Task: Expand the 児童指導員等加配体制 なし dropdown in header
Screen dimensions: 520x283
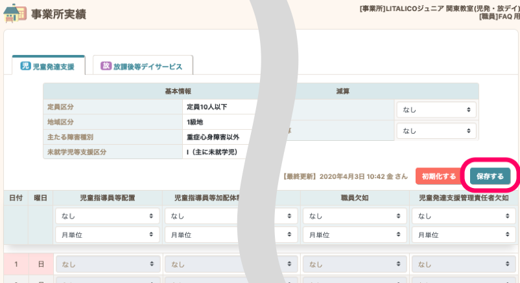Action: click(x=216, y=216)
